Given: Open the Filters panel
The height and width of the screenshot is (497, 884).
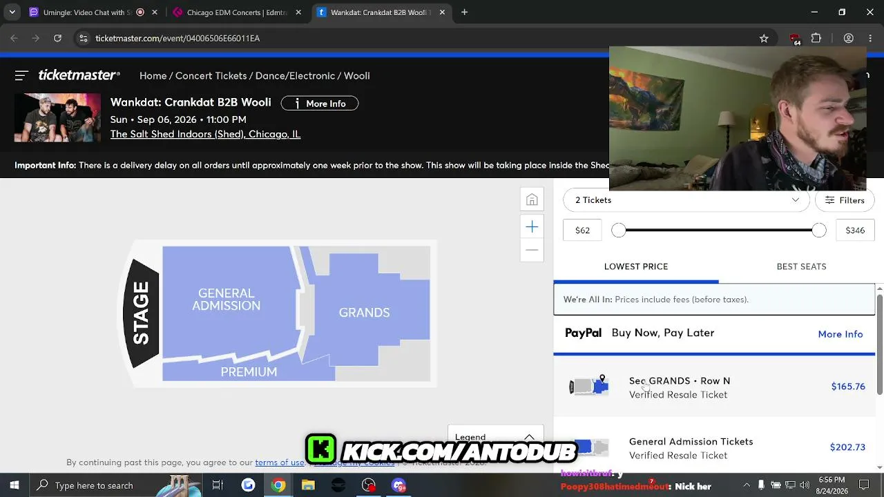Looking at the screenshot, I should coord(845,200).
